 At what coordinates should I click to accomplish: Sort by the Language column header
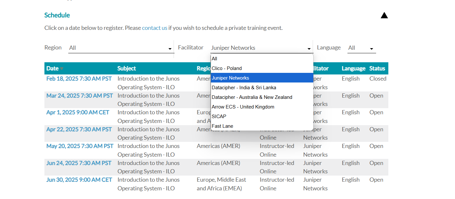[354, 68]
